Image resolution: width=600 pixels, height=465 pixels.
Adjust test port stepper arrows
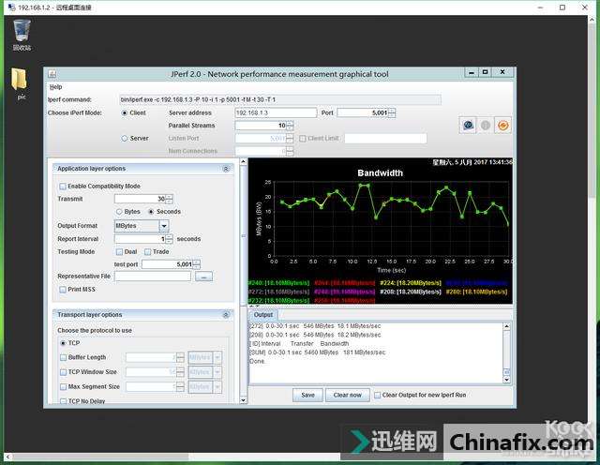[x=197, y=264]
